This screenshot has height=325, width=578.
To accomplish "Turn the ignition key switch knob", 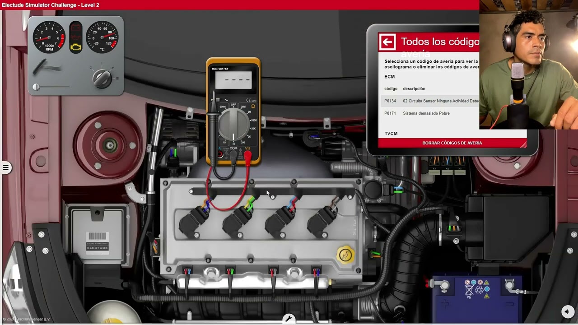I will 103,78.
